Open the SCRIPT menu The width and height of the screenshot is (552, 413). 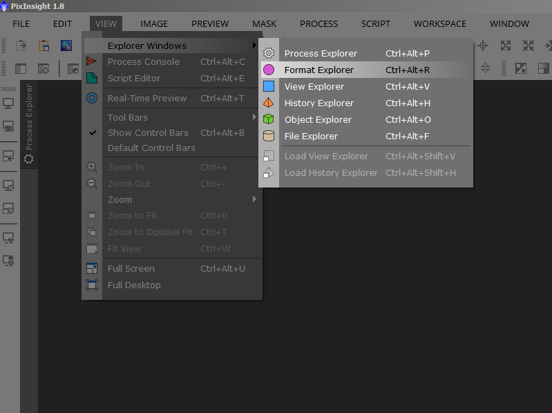pos(376,24)
